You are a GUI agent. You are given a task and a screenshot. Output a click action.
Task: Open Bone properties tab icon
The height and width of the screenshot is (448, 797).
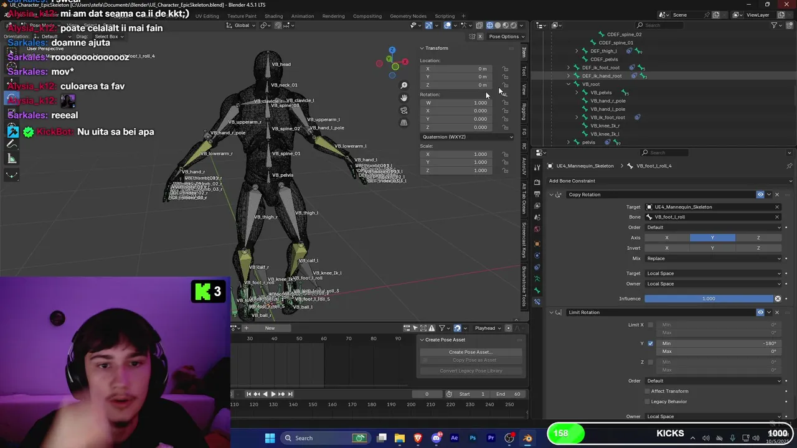point(537,290)
